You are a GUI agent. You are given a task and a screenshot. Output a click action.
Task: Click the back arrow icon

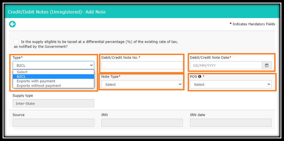pyautogui.click(x=12, y=24)
